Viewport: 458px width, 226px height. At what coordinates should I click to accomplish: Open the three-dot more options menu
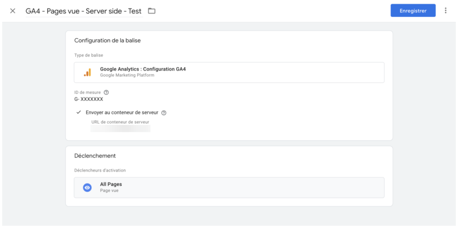pos(445,11)
